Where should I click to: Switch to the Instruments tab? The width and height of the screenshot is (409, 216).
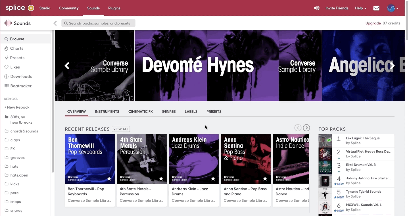click(x=107, y=111)
